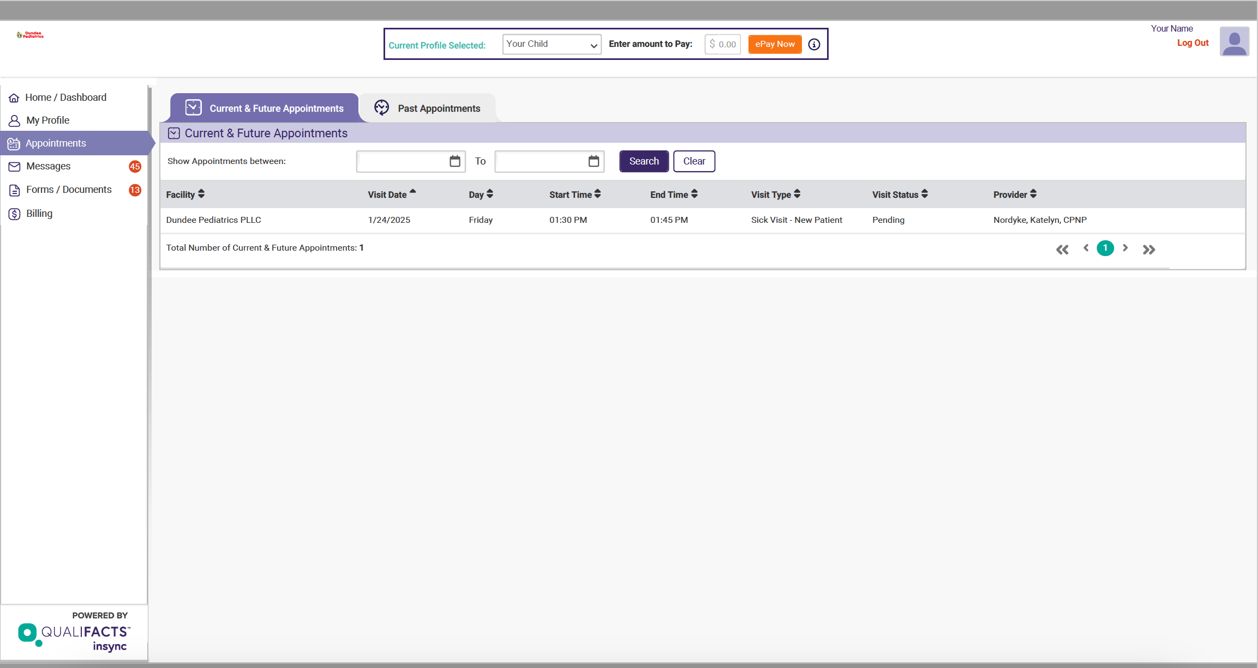The image size is (1258, 668).
Task: Click the previous page arrow
Action: tap(1086, 248)
